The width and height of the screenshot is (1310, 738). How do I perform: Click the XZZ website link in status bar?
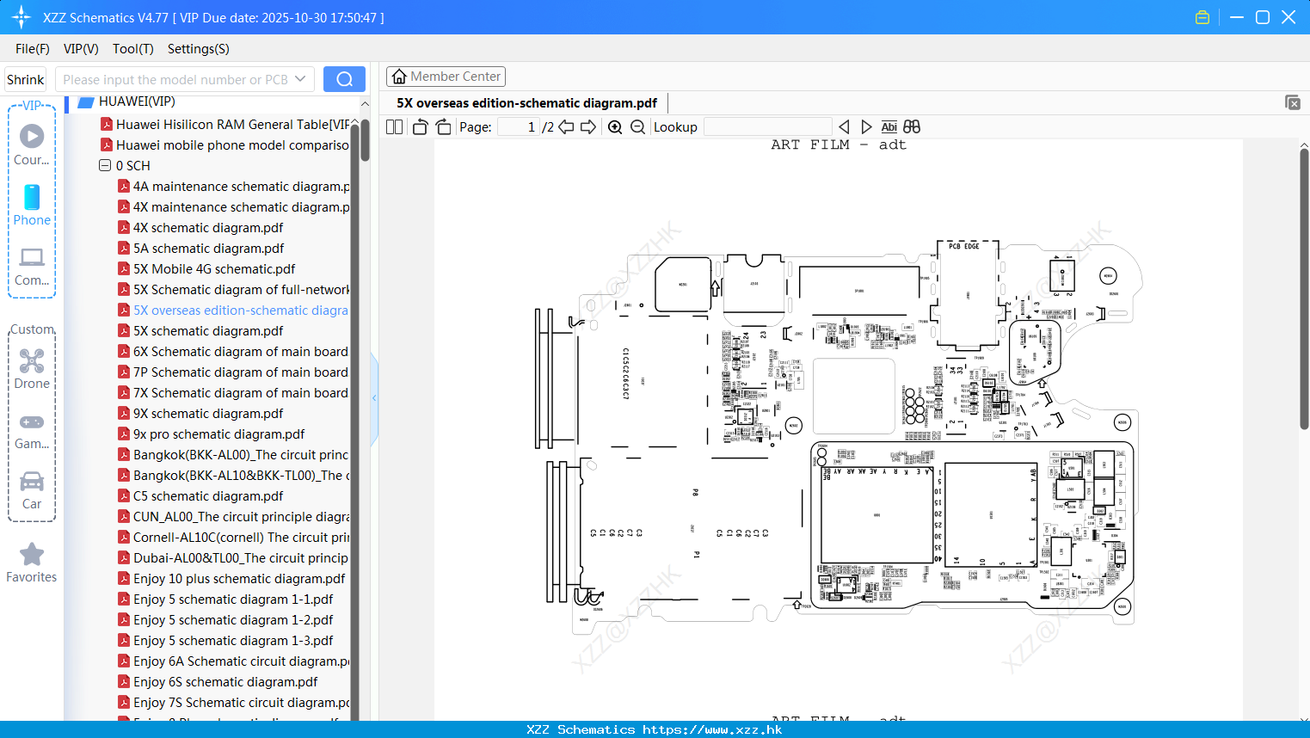(x=712, y=729)
